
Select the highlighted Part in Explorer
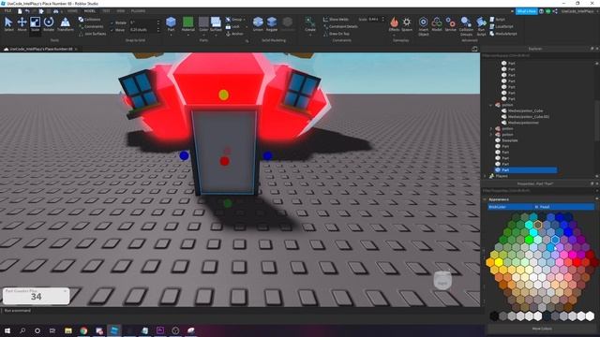[x=526, y=170]
